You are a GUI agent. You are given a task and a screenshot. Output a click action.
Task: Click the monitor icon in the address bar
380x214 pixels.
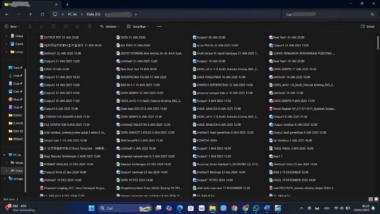pyautogui.click(x=55, y=14)
